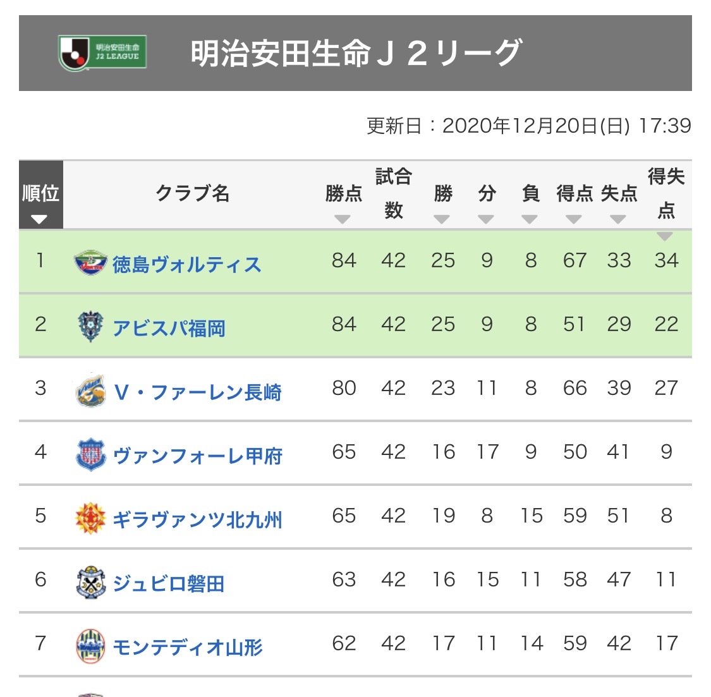Open V・ファーレン長崎 team link
This screenshot has width=711, height=697.
197,392
